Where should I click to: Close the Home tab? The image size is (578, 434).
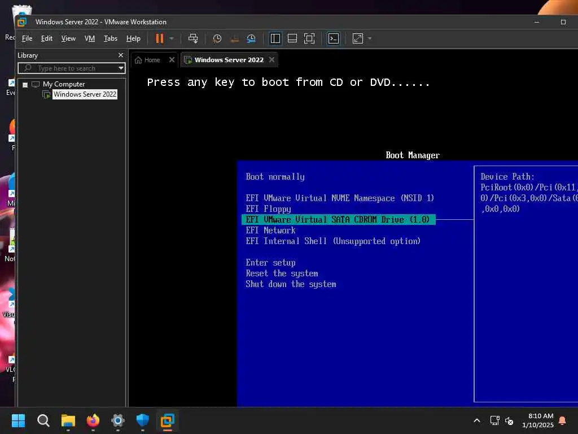pos(172,59)
